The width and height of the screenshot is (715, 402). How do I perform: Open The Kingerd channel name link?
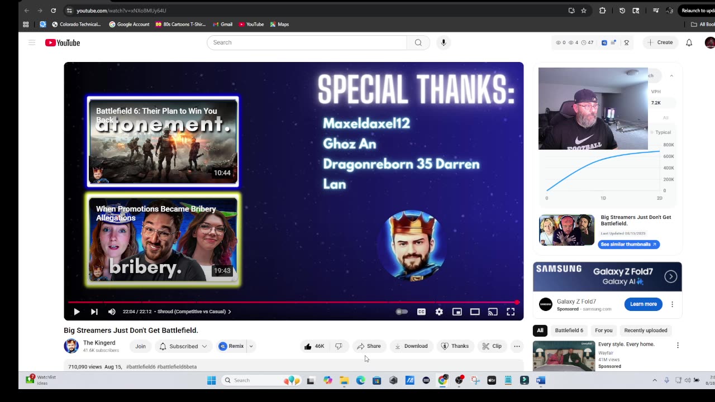[x=99, y=343]
